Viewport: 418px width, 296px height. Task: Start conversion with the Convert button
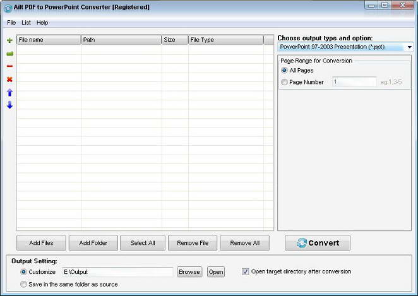(x=318, y=243)
